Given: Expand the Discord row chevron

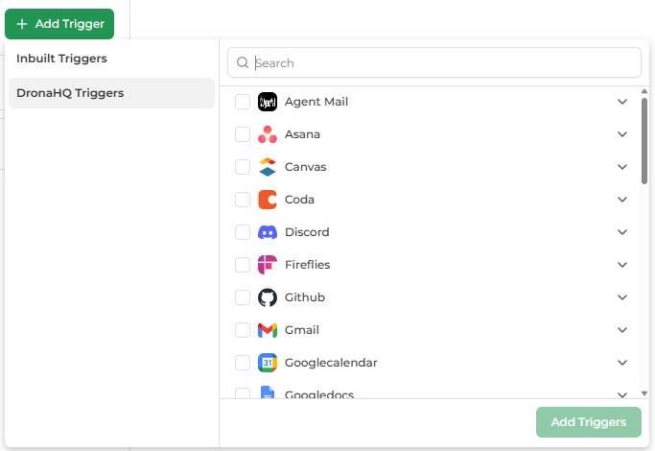Looking at the screenshot, I should pyautogui.click(x=622, y=232).
